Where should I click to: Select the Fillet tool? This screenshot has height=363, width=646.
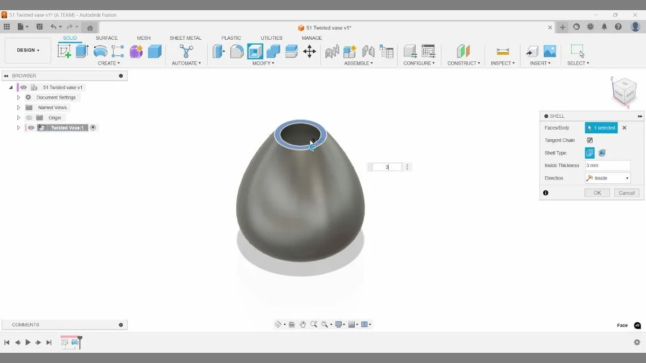click(237, 51)
